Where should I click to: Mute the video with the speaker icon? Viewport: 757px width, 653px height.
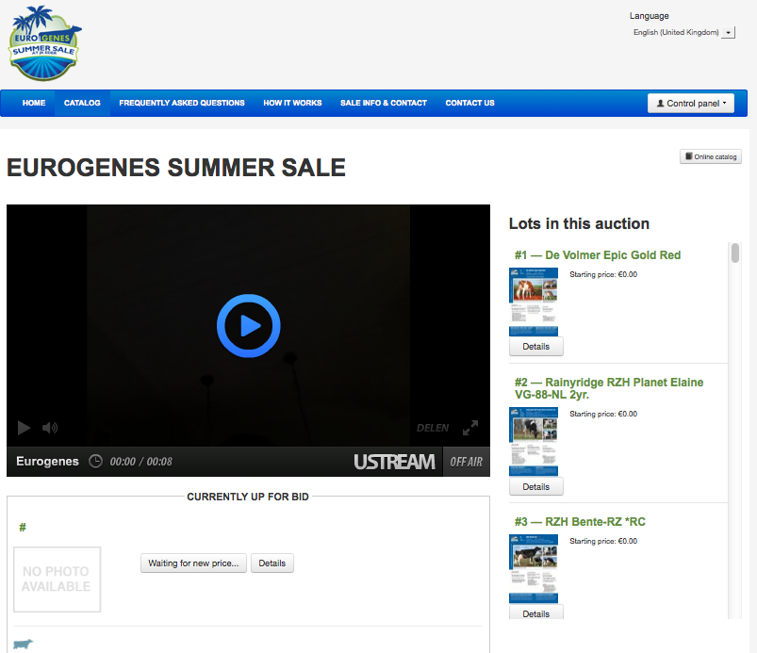[50, 428]
